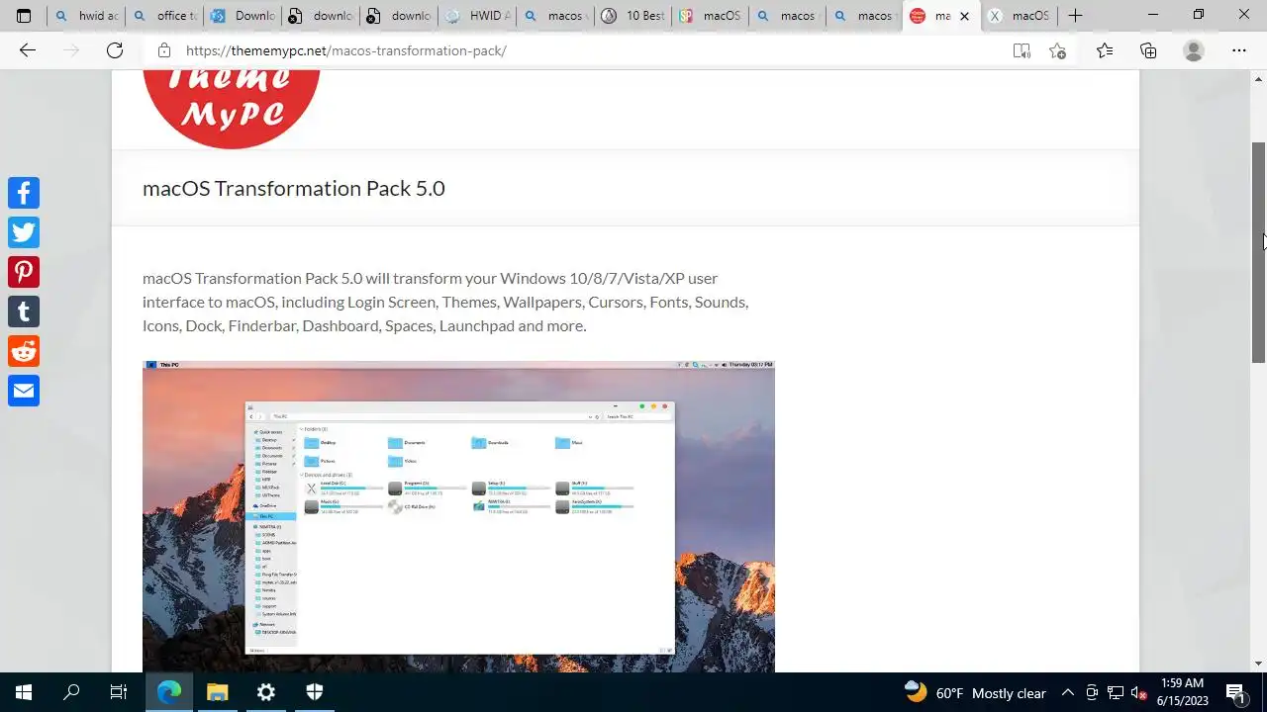Click scrollbar down arrow
Image resolution: width=1267 pixels, height=712 pixels.
(x=1259, y=664)
